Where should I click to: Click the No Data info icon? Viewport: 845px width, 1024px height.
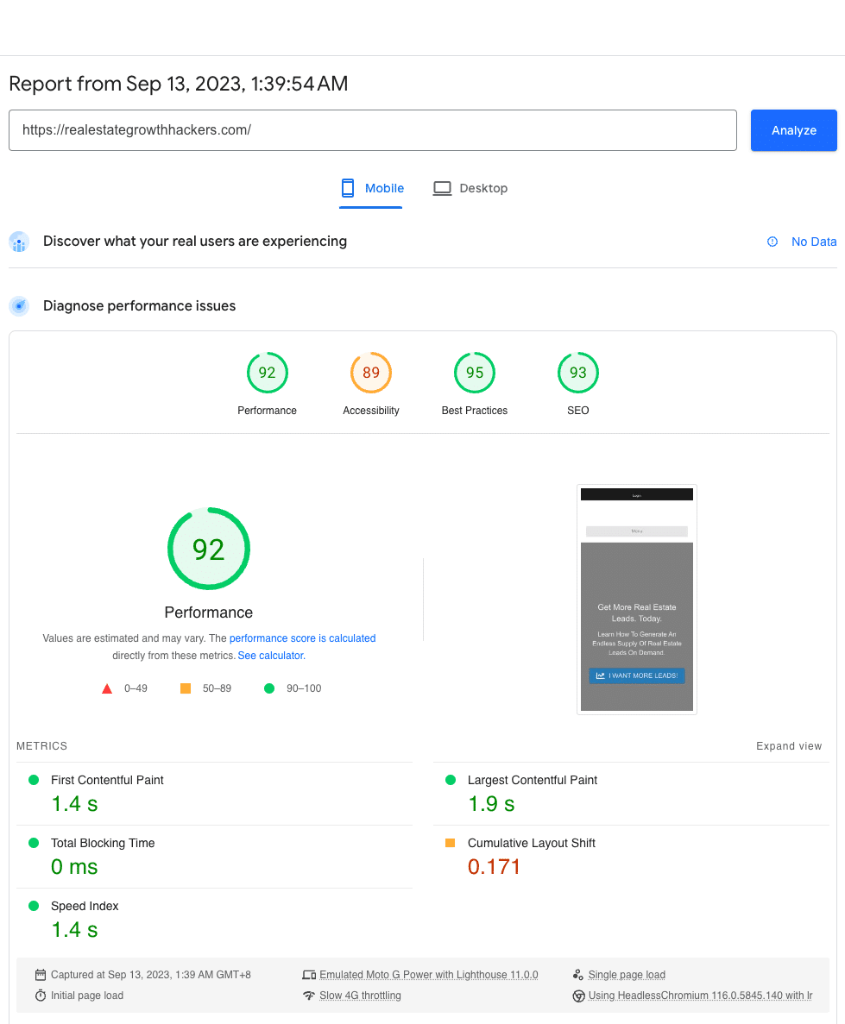(772, 242)
